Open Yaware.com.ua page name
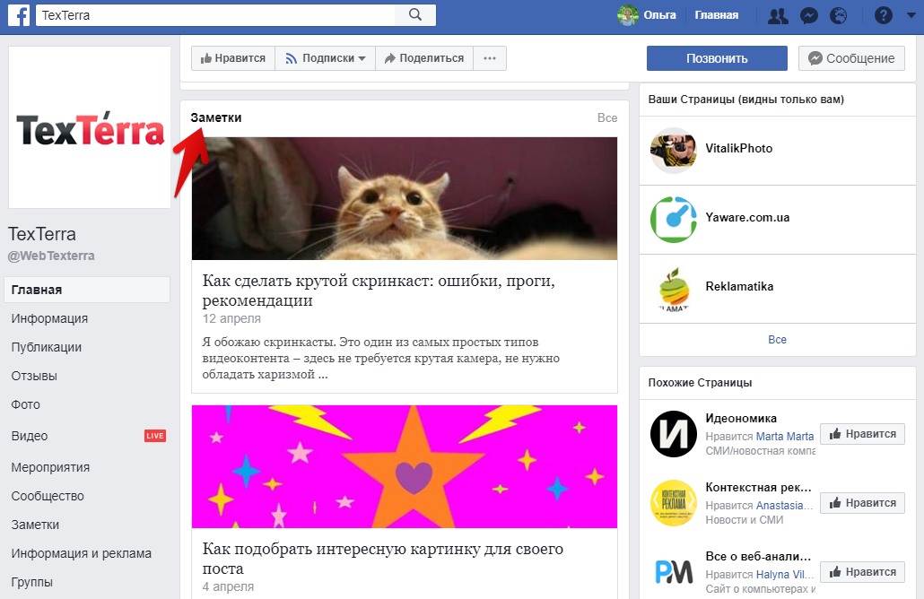Image resolution: width=924 pixels, height=599 pixels. (747, 217)
